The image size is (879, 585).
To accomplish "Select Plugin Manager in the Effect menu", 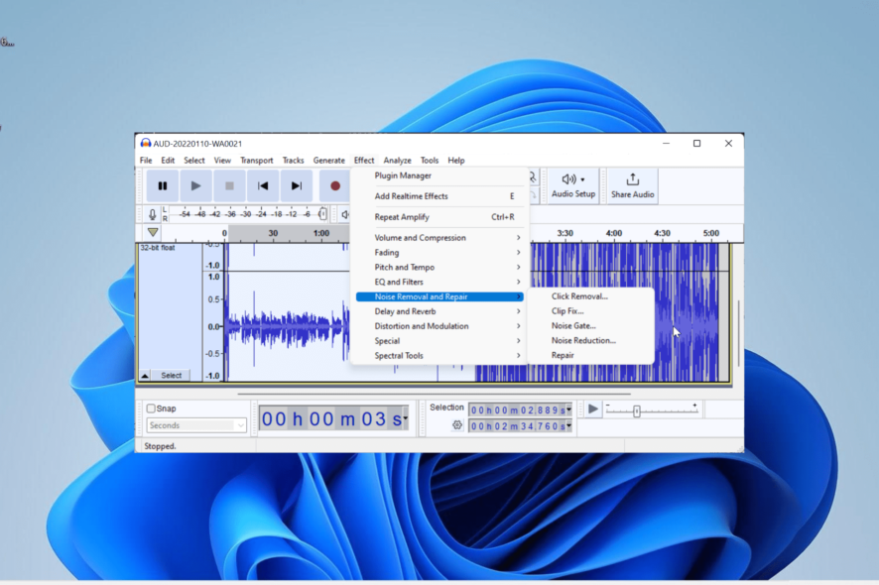I will coord(403,175).
